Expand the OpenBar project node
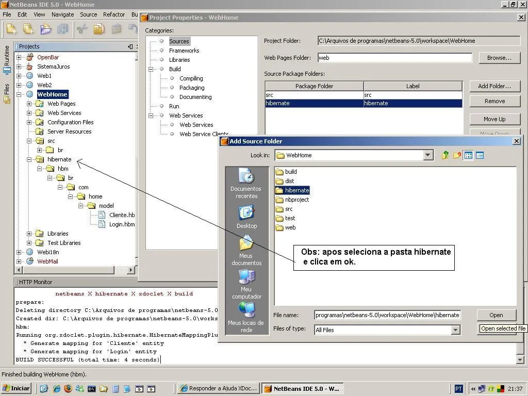Screen dimensions: 528x396 tap(19, 57)
